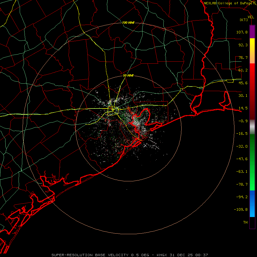Viewport: 257px width, 257px height.
Task: Click the 00:37 timestamp
Action: click(x=202, y=255)
